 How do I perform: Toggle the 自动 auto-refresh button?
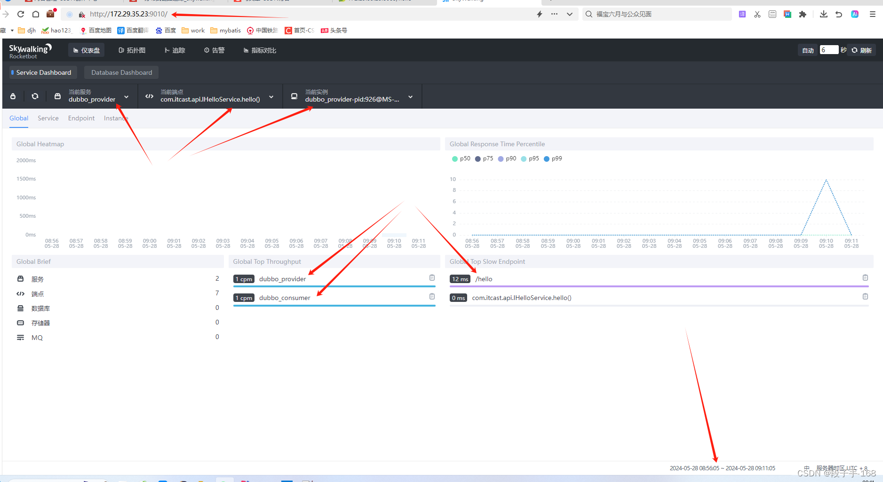click(x=808, y=50)
